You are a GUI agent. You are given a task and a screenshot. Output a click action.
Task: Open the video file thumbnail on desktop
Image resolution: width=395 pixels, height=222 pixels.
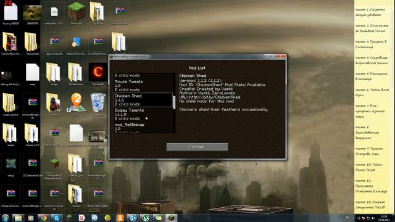point(98,138)
